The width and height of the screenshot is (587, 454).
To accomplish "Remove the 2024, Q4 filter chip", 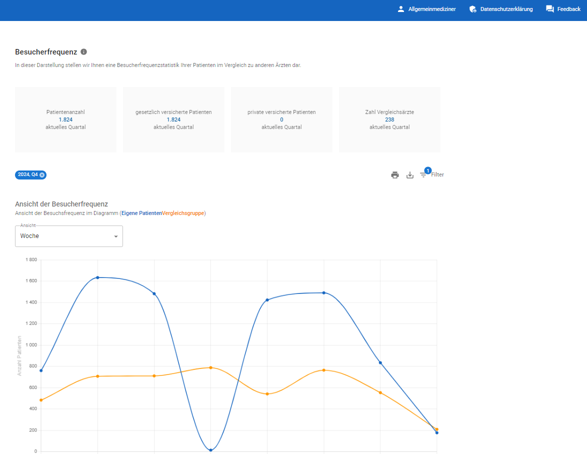I will [42, 175].
